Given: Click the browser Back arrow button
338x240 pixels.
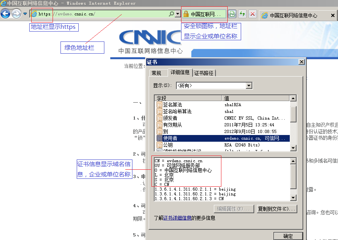Looking at the screenshot, I should pos(6,14).
